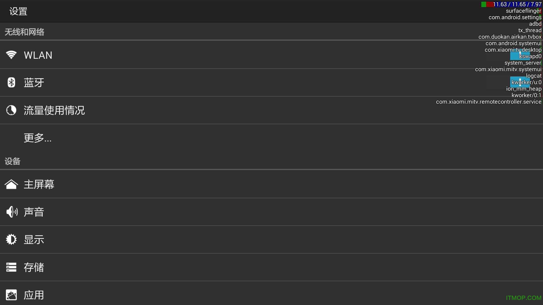Image resolution: width=543 pixels, height=305 pixels.
Task: Tap the WLAN wifi icon
Action: pos(11,55)
